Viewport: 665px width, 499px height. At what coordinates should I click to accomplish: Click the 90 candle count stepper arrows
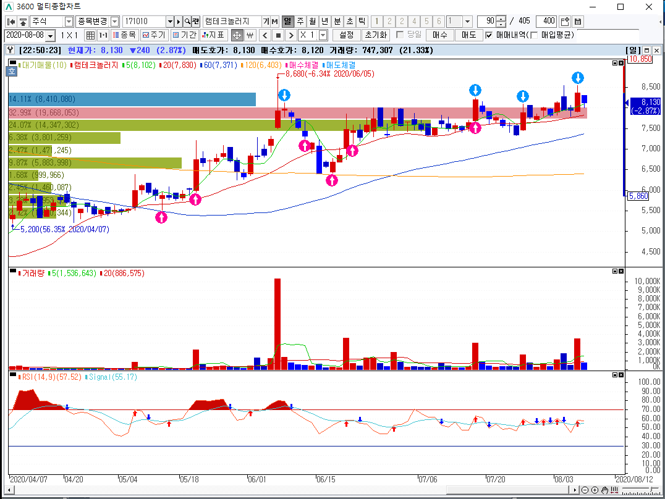tap(501, 21)
